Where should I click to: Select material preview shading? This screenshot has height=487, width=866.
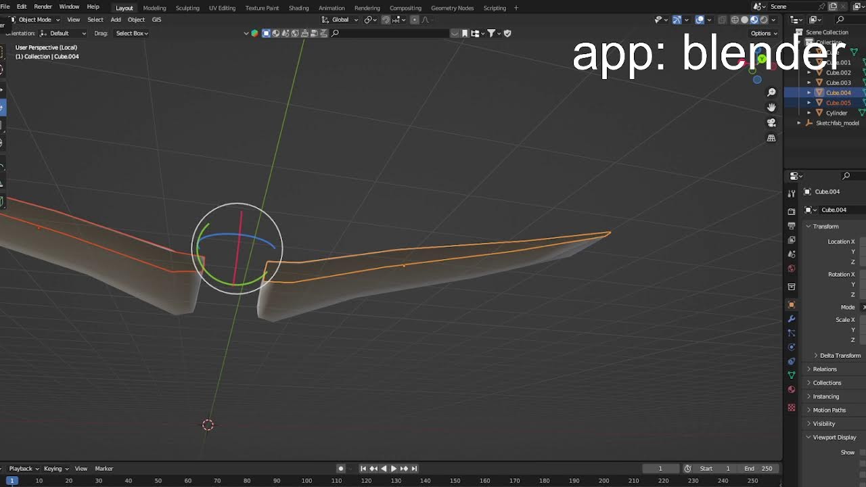tap(754, 20)
